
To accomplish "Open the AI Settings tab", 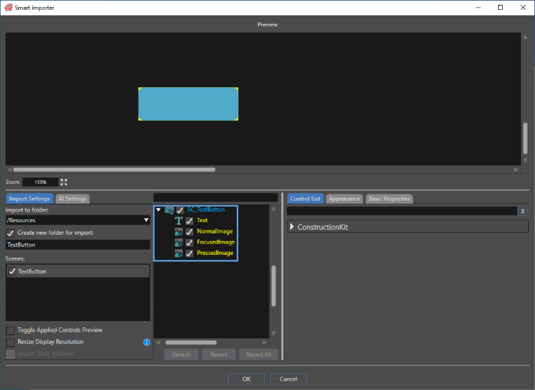I will click(x=73, y=198).
